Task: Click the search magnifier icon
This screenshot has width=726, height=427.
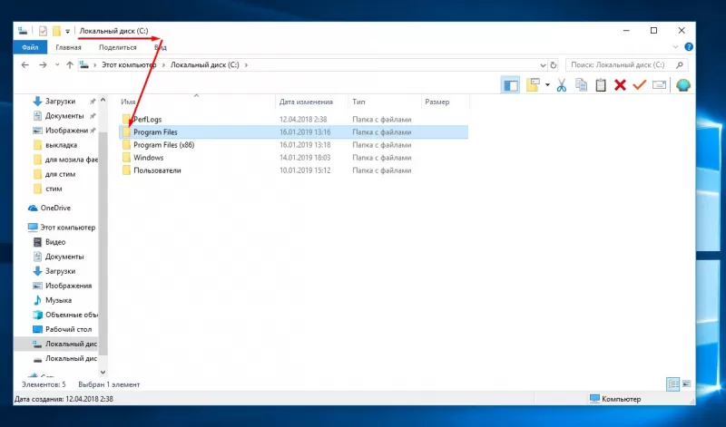Action: click(x=680, y=65)
